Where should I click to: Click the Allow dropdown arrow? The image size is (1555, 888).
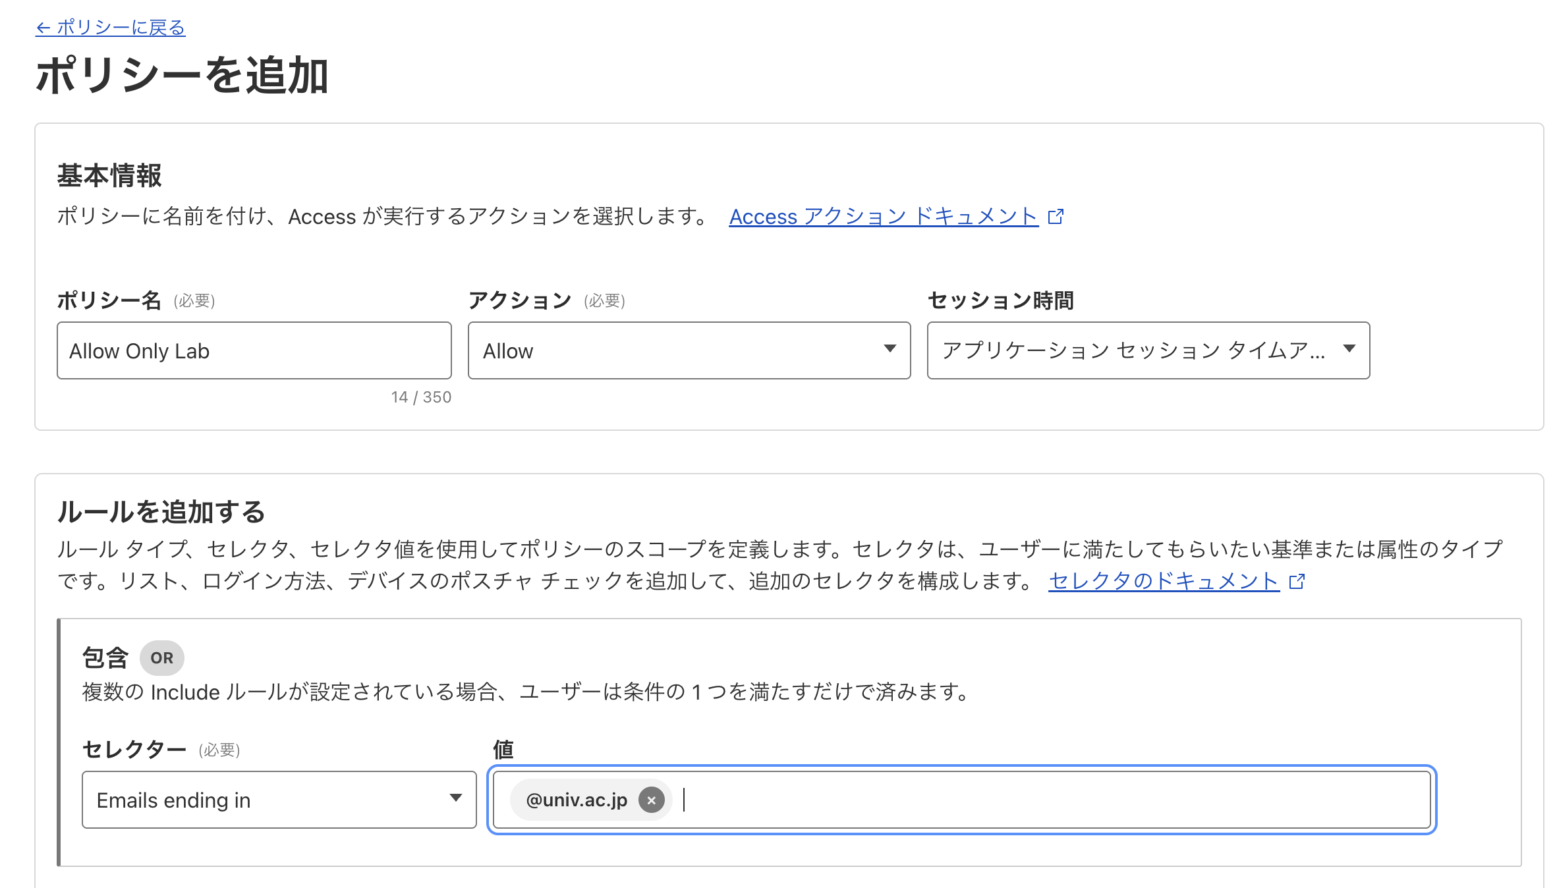pos(890,348)
